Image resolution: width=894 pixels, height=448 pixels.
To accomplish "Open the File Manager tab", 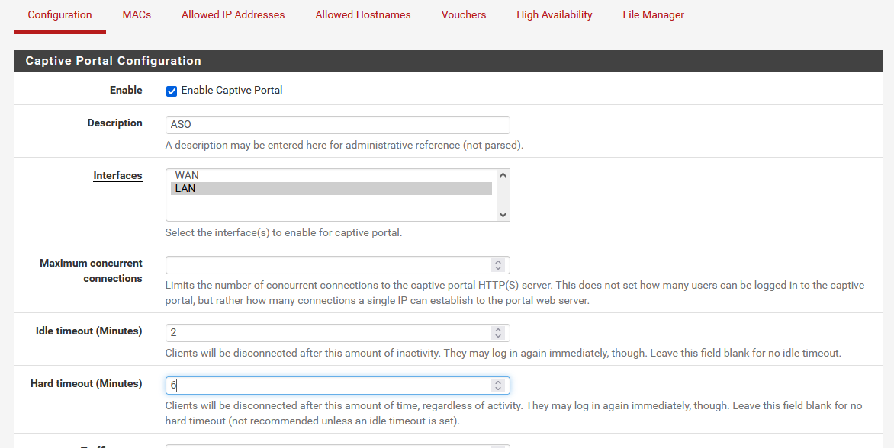I will coord(653,14).
